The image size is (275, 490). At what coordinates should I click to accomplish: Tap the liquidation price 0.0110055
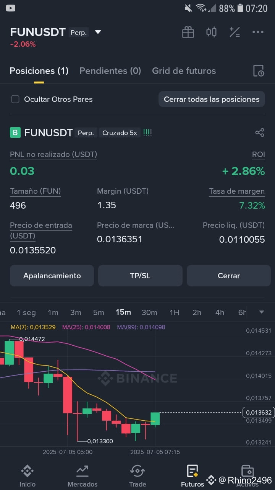tap(242, 240)
